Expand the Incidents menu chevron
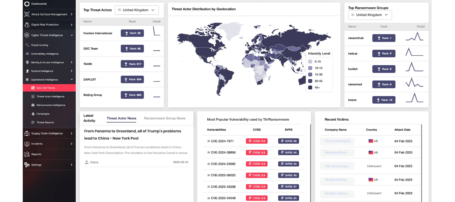455x202 pixels. click(x=71, y=144)
